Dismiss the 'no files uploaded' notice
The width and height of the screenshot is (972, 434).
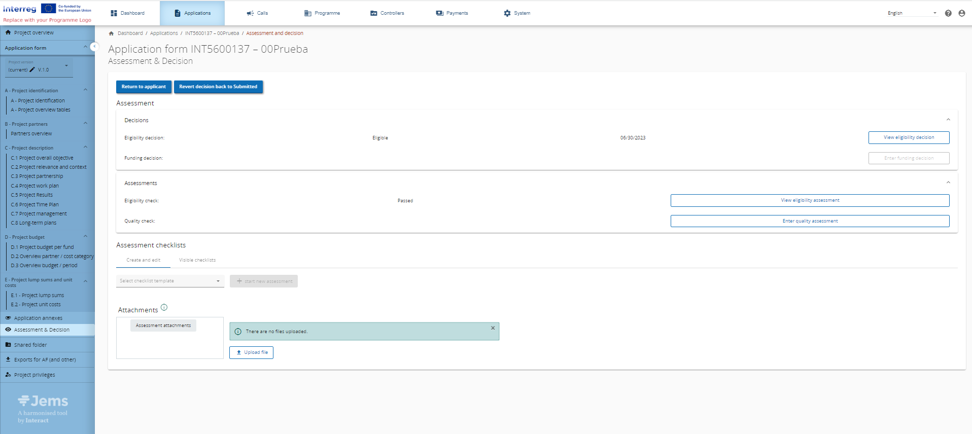pos(493,328)
